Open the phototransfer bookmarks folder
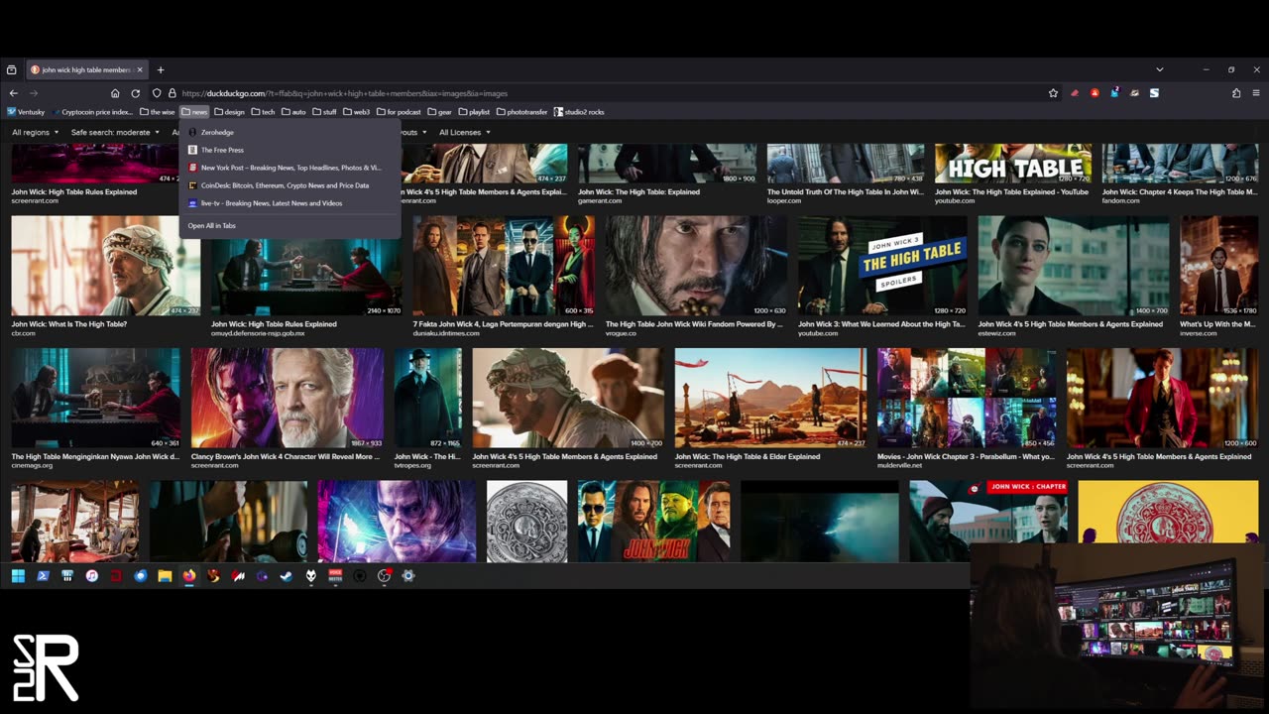 (521, 112)
